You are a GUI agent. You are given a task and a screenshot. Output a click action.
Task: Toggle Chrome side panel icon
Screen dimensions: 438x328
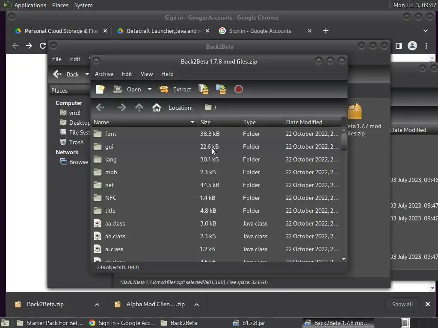click(399, 46)
